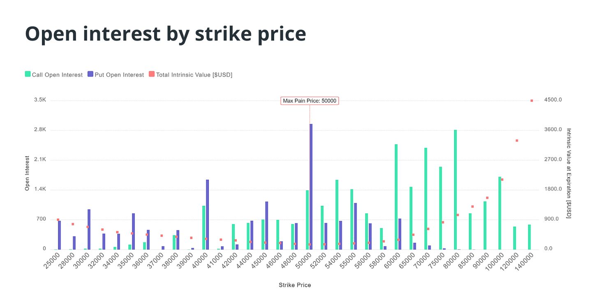Click the 40000 strike axis label

(x=199, y=261)
